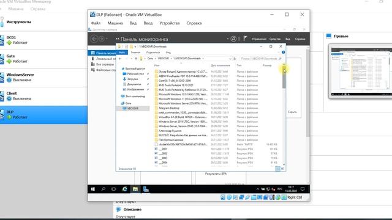Click Explorer back navigation arrow
The image size is (392, 220).
pos(120,59)
